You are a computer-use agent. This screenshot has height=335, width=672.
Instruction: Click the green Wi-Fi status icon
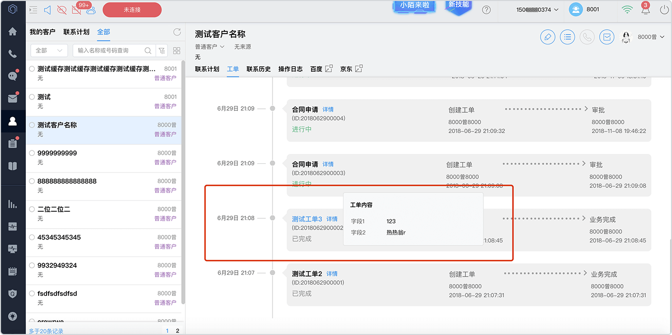coord(627,9)
